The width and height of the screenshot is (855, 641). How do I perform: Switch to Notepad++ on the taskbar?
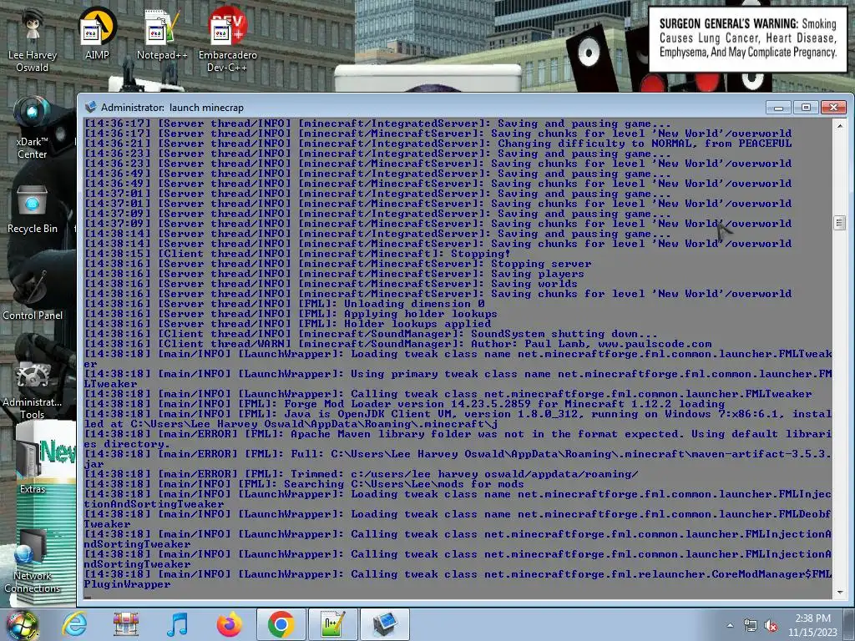click(x=332, y=624)
